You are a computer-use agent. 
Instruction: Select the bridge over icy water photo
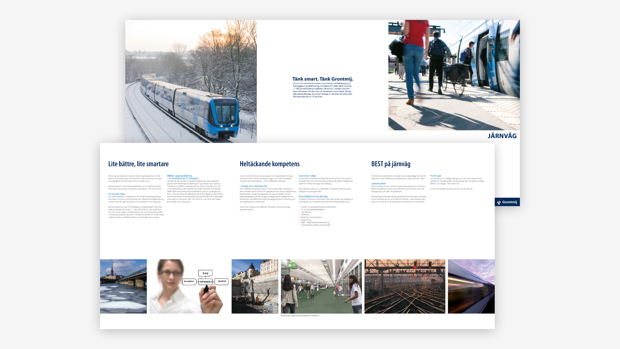[123, 286]
